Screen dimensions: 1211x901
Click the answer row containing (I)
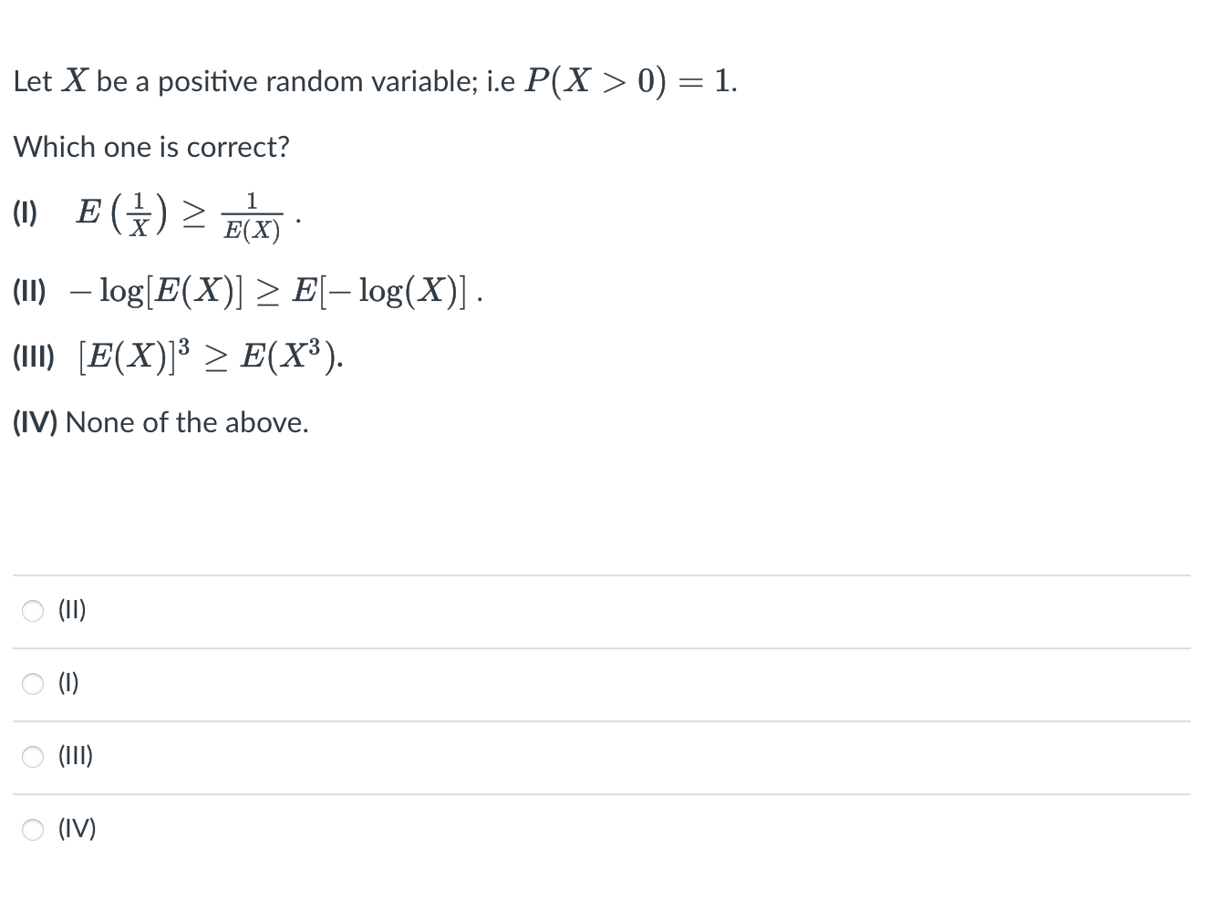[365, 684]
